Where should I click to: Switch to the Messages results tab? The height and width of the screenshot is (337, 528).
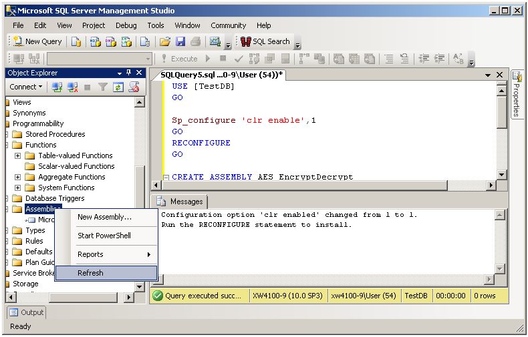(x=180, y=202)
